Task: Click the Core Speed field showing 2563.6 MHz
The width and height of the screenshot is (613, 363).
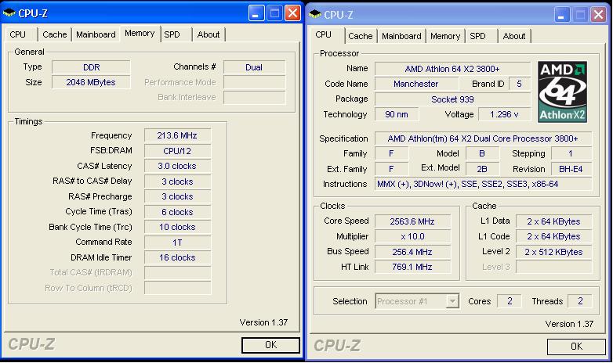Action: [x=412, y=221]
